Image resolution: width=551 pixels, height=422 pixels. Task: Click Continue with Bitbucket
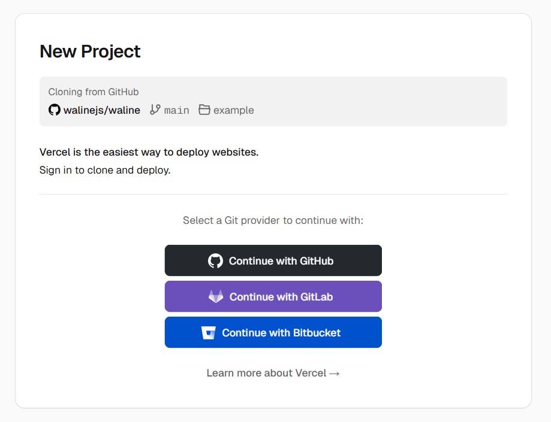click(x=273, y=332)
